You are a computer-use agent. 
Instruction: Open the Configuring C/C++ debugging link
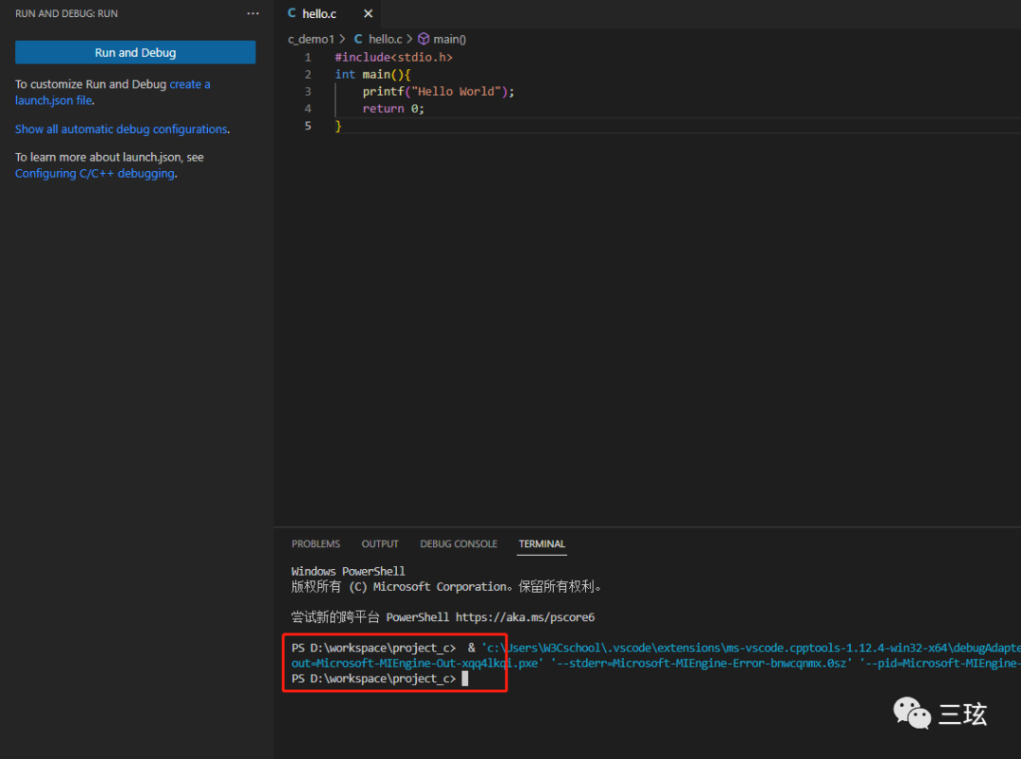pos(95,174)
